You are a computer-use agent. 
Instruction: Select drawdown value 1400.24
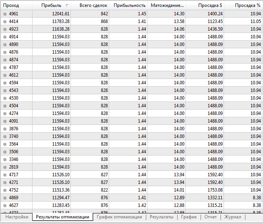[x=215, y=13]
